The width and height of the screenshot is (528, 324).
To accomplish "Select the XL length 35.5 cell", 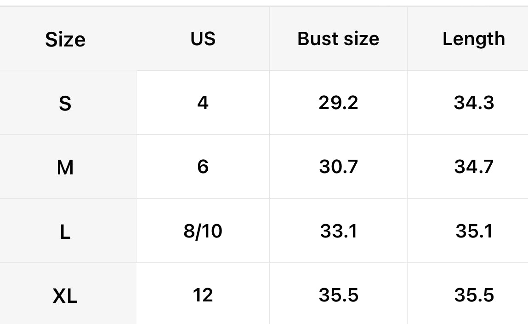I will pos(474,295).
